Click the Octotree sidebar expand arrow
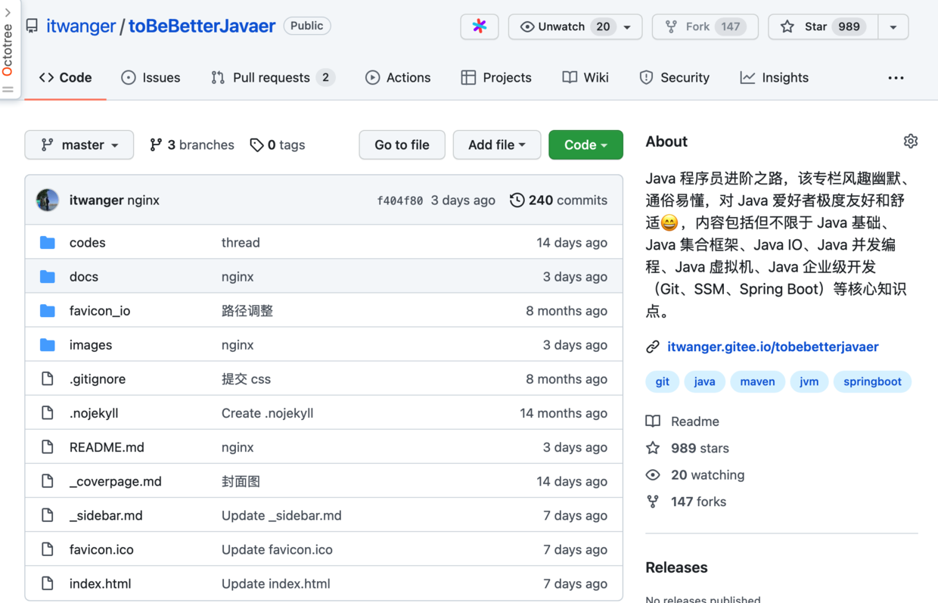This screenshot has height=603, width=938. [8, 12]
